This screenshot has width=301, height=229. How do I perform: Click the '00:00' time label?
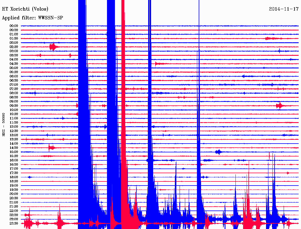14,26
